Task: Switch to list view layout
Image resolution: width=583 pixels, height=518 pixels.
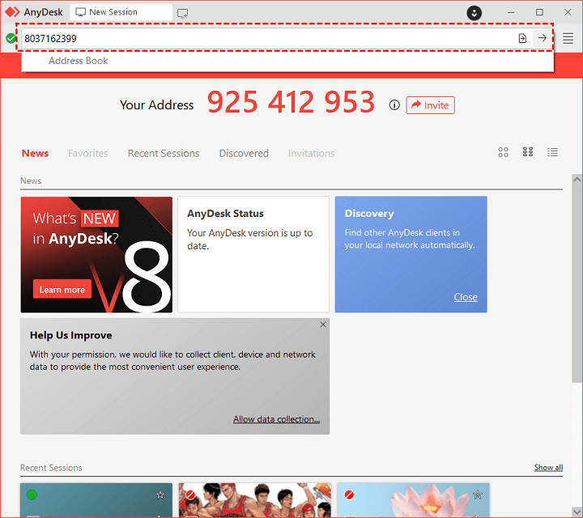Action: tap(552, 152)
